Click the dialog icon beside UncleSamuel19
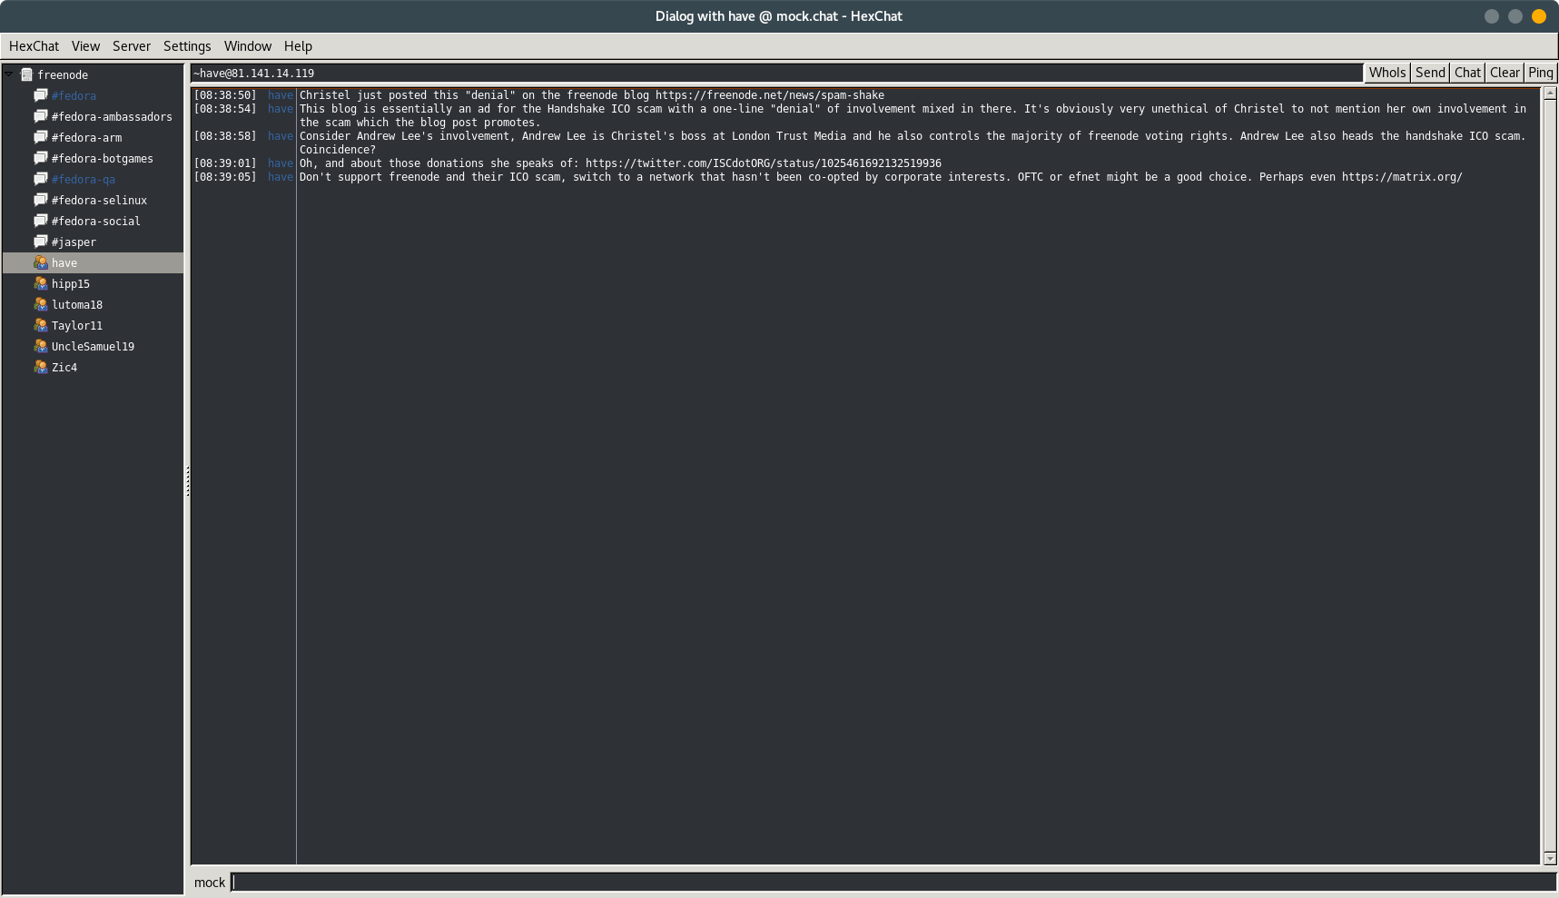Screen dimensions: 1559x898 coord(41,346)
